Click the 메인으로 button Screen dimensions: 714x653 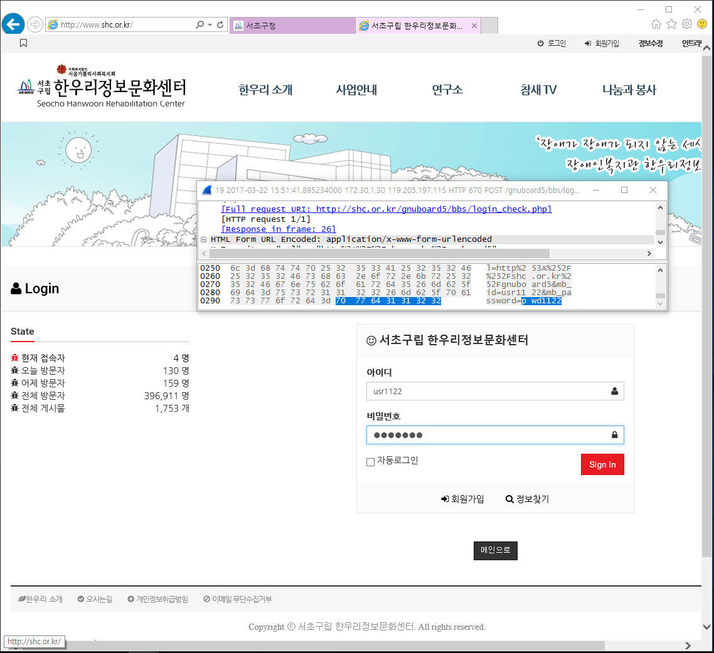[x=496, y=550]
